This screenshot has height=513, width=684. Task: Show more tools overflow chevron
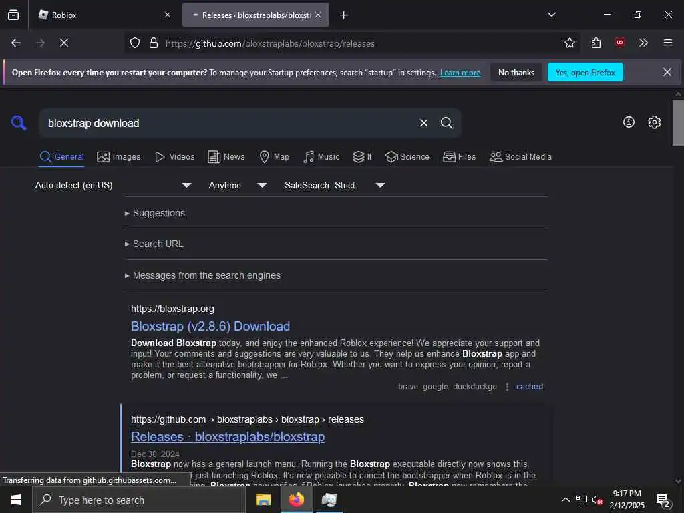click(643, 43)
